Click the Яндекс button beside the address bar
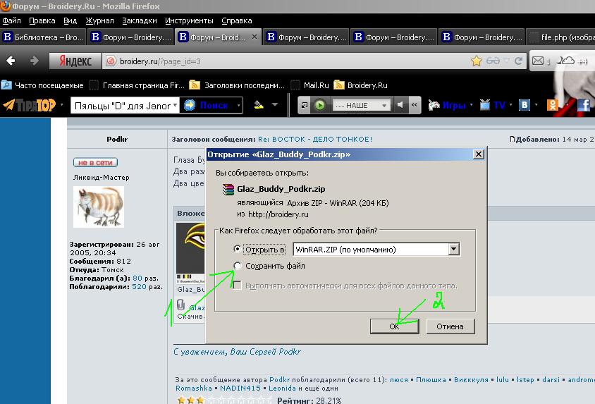 point(75,61)
